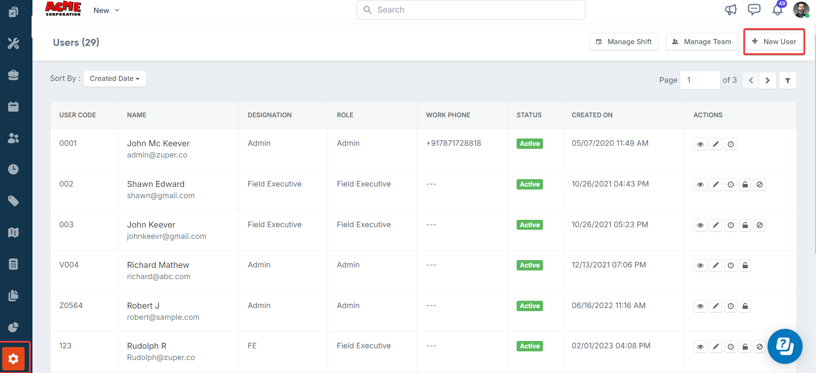Click the notifications bell icon

(777, 10)
